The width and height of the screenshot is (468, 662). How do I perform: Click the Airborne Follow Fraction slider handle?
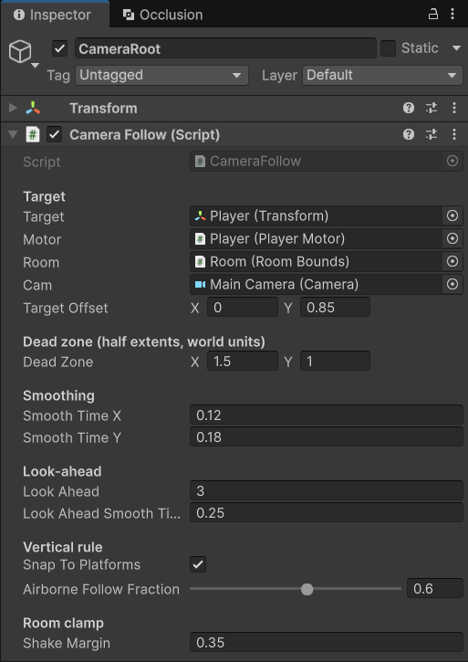(x=307, y=589)
